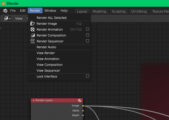
Task: Open the View menu in node editor header
Action: click(x=19, y=18)
